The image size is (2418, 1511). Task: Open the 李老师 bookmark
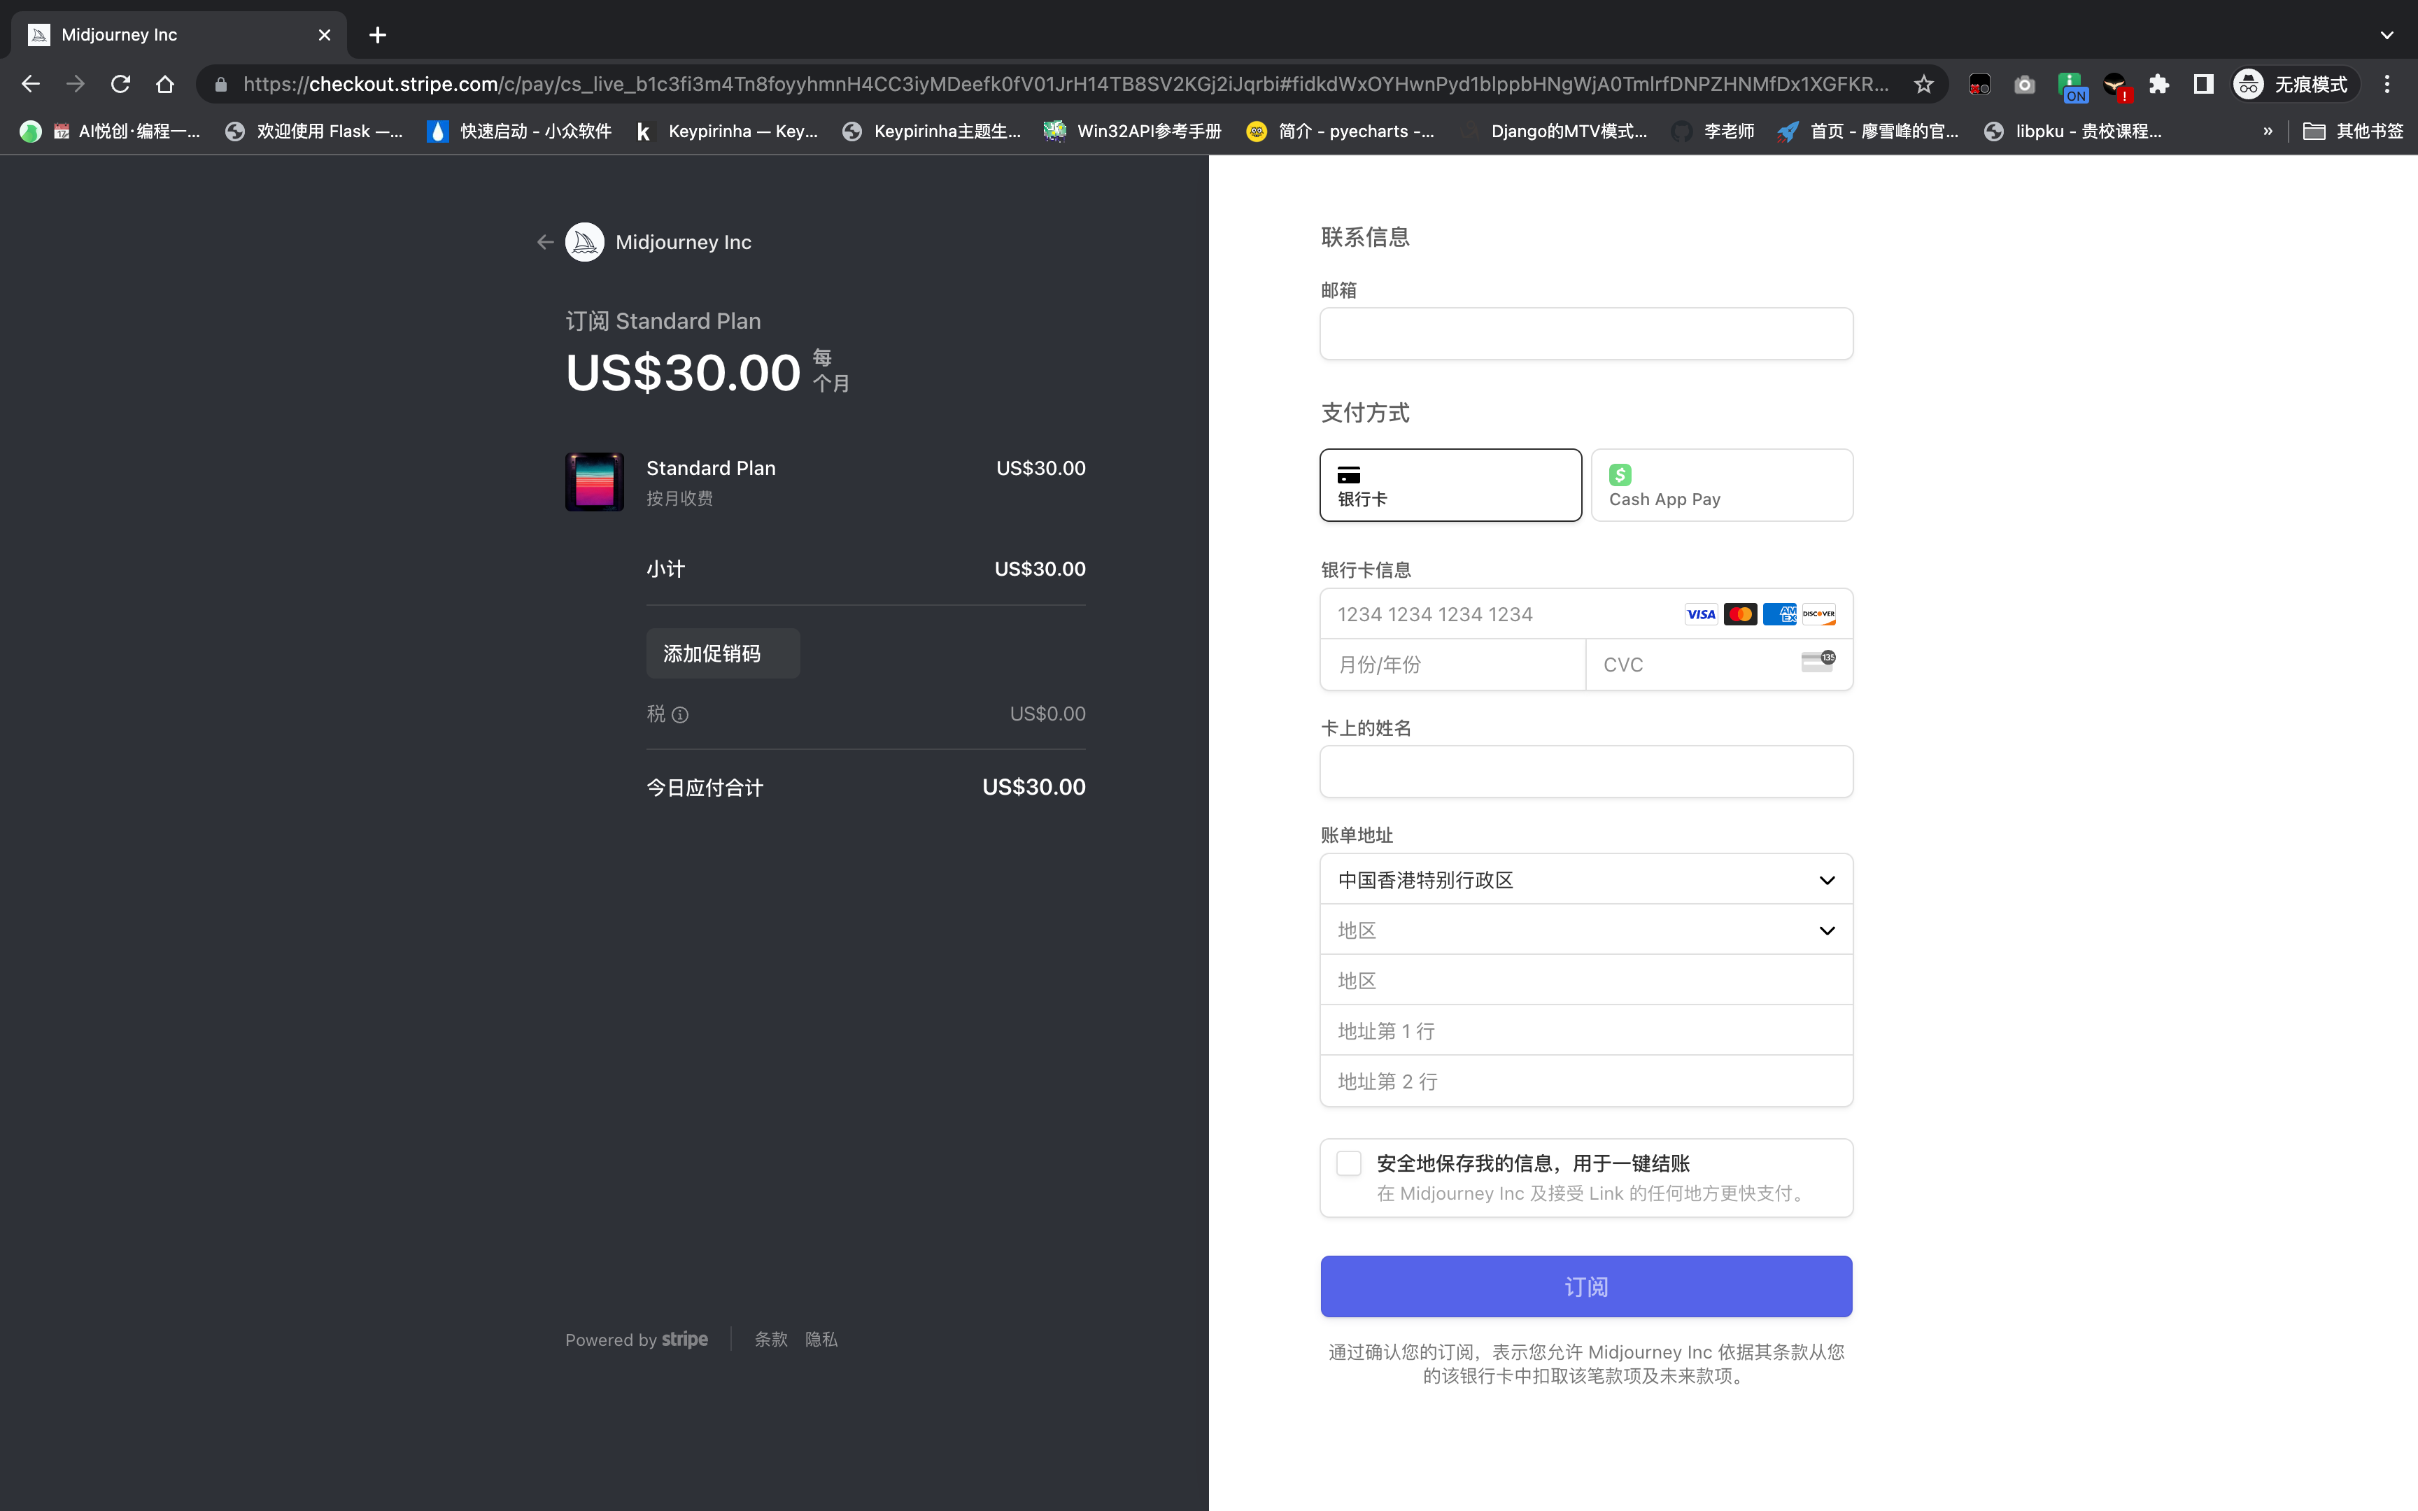(1713, 131)
